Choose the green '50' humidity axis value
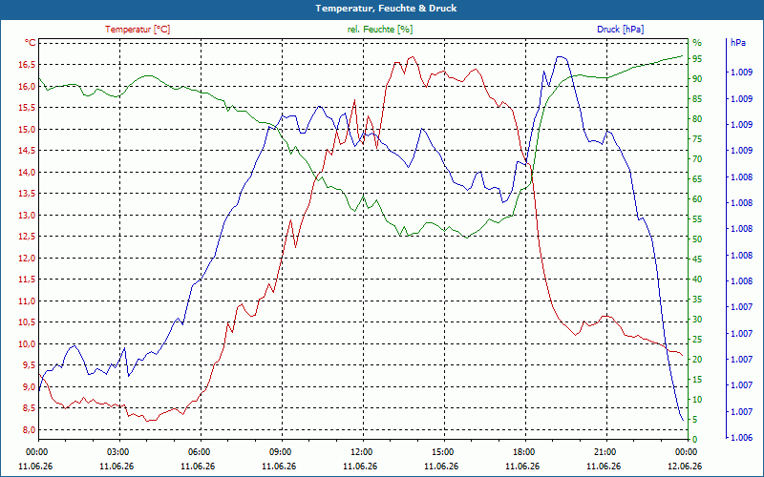The width and height of the screenshot is (764, 477). click(x=697, y=239)
